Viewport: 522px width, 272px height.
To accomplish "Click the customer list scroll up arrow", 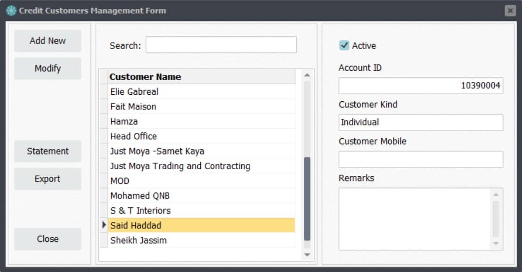I will [307, 75].
